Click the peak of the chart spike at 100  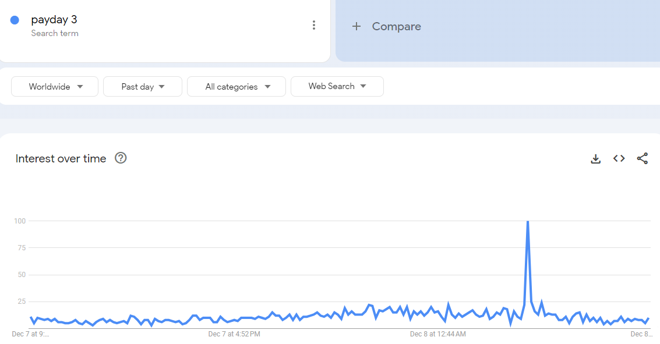click(528, 221)
